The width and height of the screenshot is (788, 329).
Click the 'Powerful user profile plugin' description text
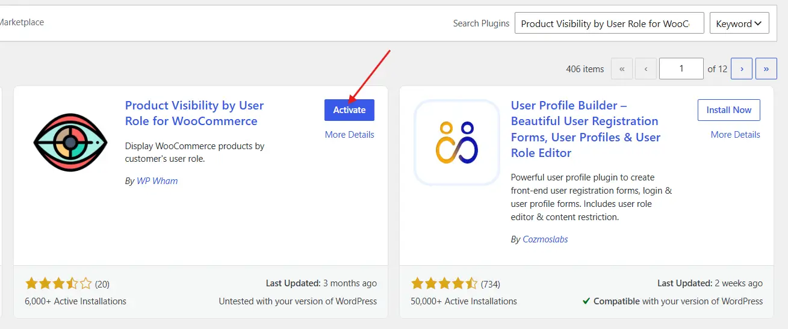pyautogui.click(x=591, y=197)
